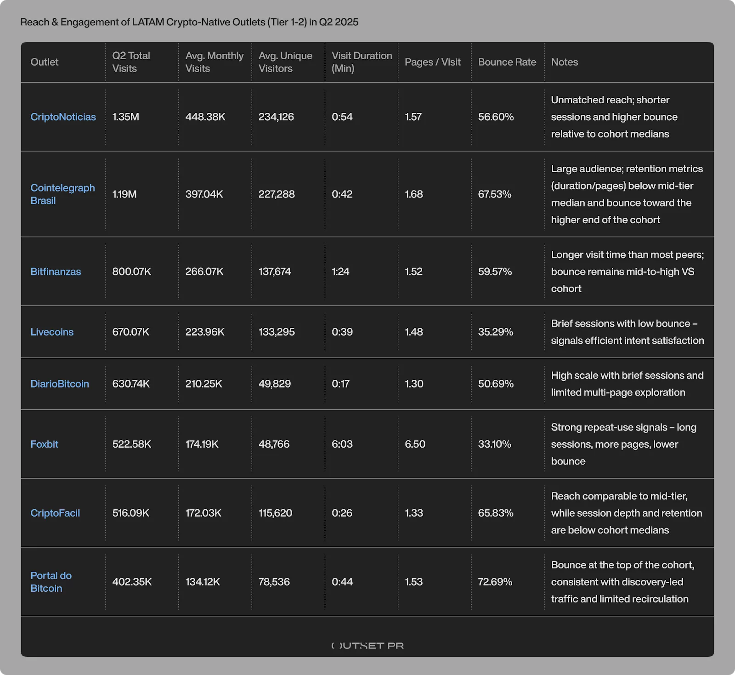This screenshot has width=735, height=675.
Task: Select the Pages / Visit header
Action: click(x=432, y=62)
